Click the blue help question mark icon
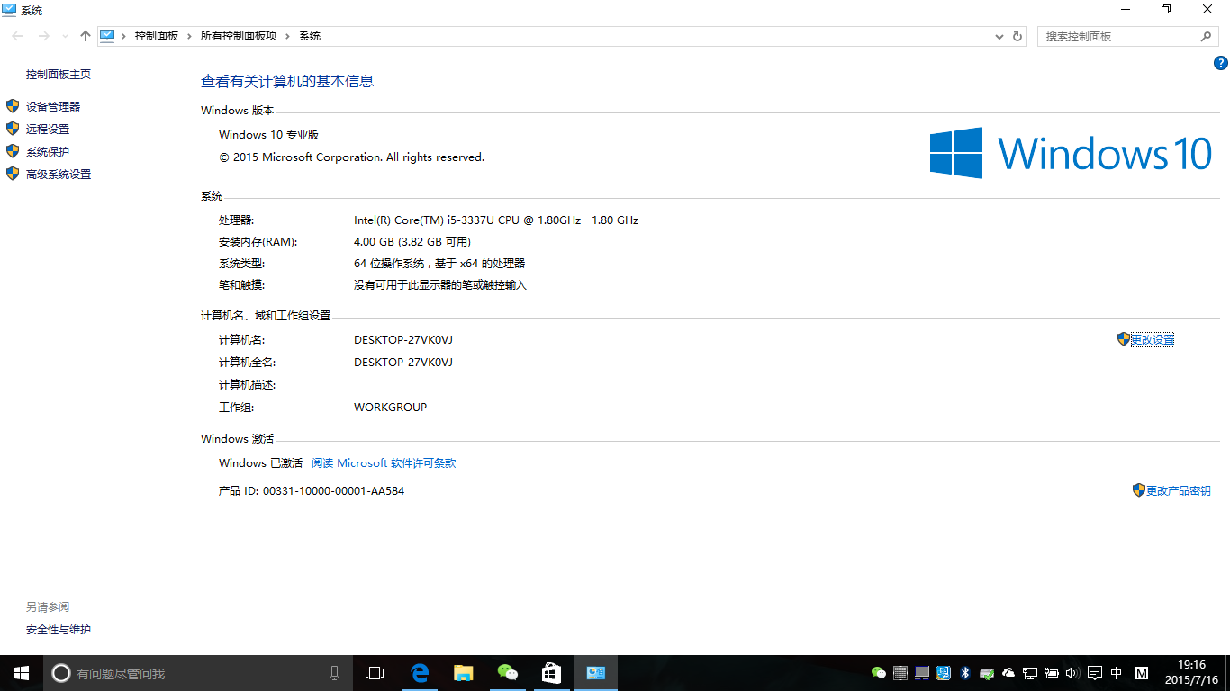The height and width of the screenshot is (691, 1230). [x=1221, y=63]
